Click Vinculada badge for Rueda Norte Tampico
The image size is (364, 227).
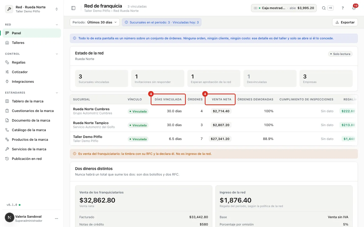(x=138, y=125)
